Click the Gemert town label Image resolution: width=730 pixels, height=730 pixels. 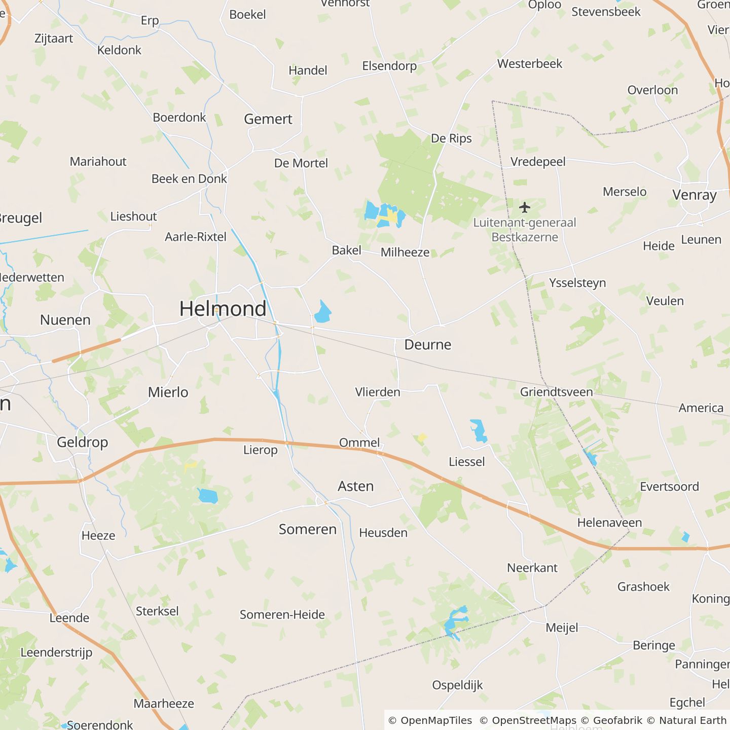point(268,119)
